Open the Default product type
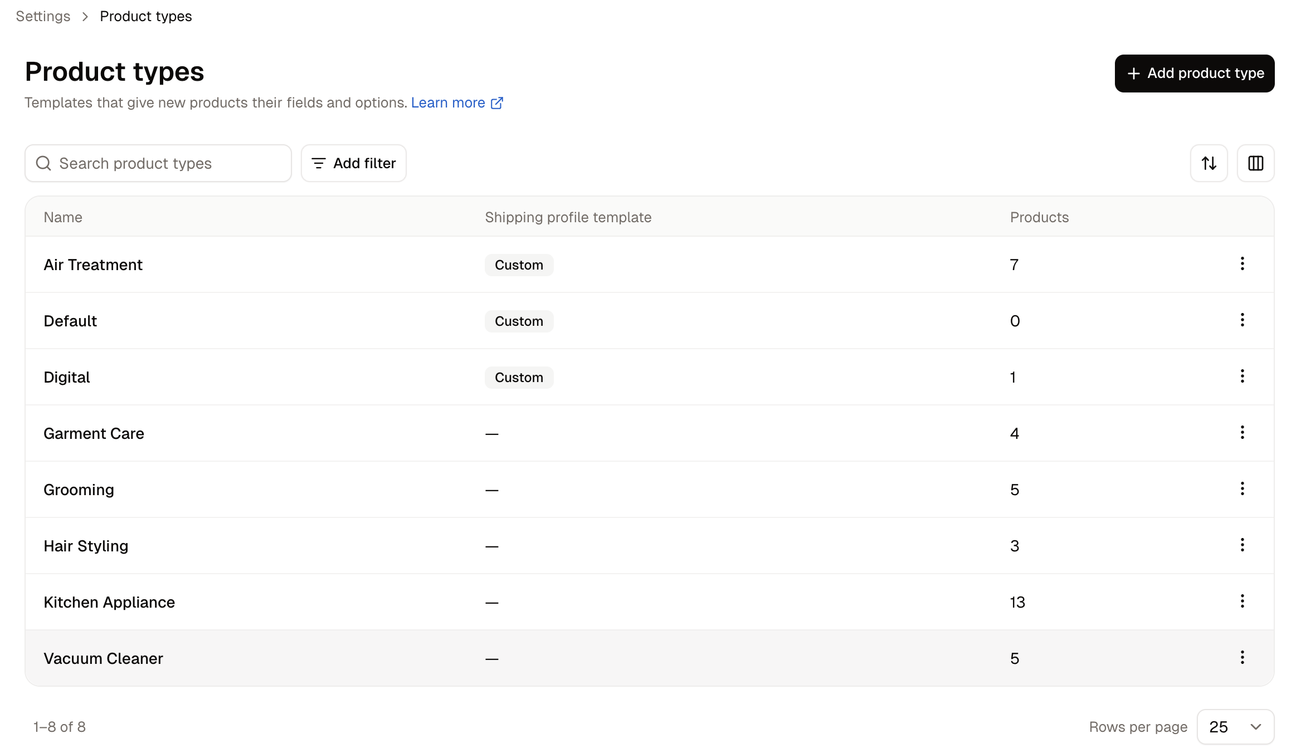 (x=70, y=321)
